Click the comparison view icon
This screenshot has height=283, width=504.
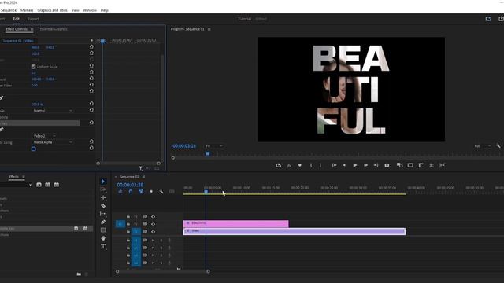tap(399, 165)
